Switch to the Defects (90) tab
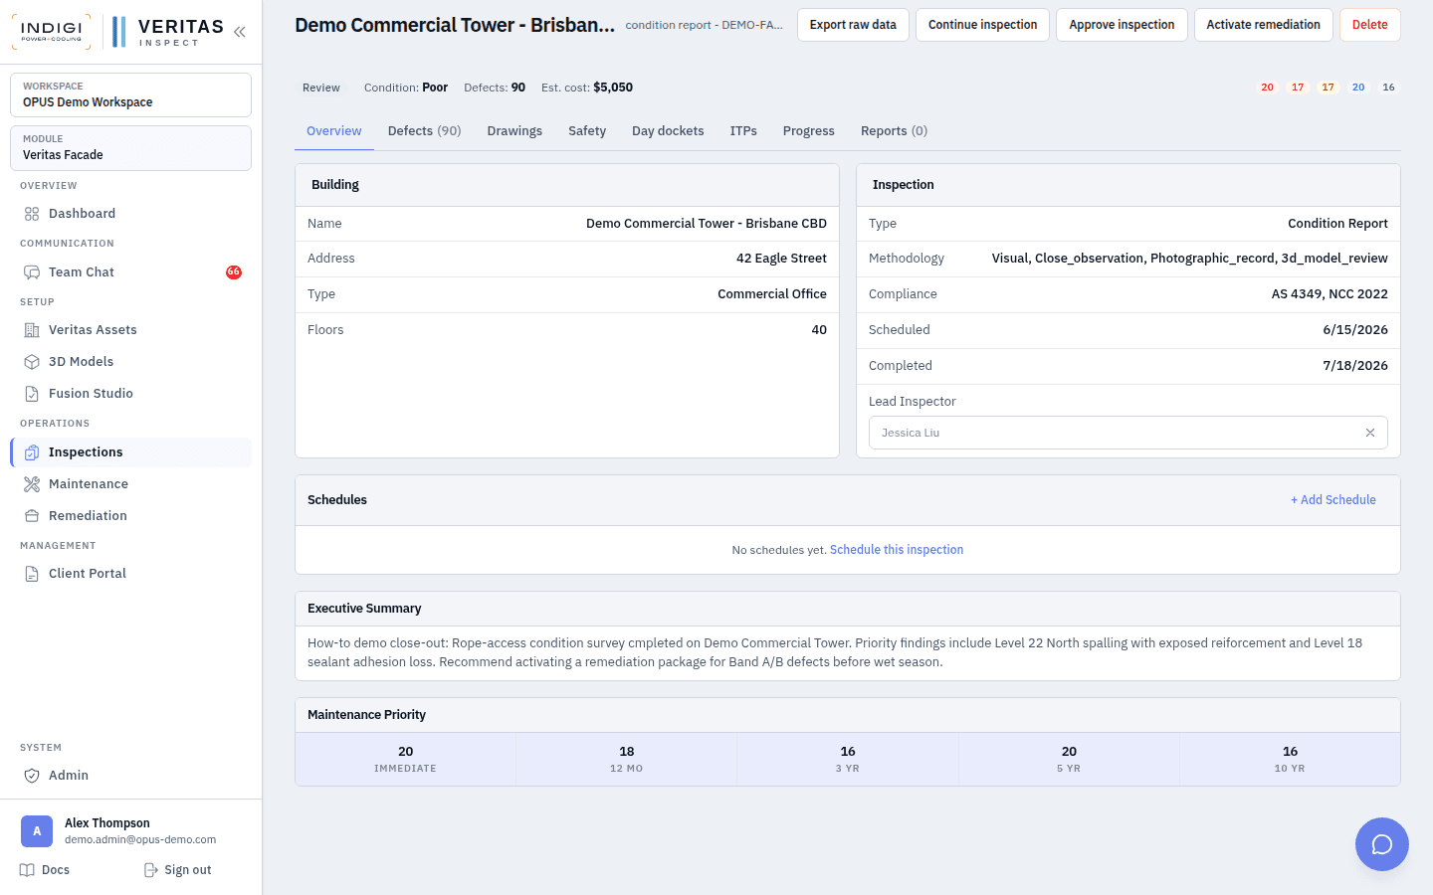 pos(424,131)
